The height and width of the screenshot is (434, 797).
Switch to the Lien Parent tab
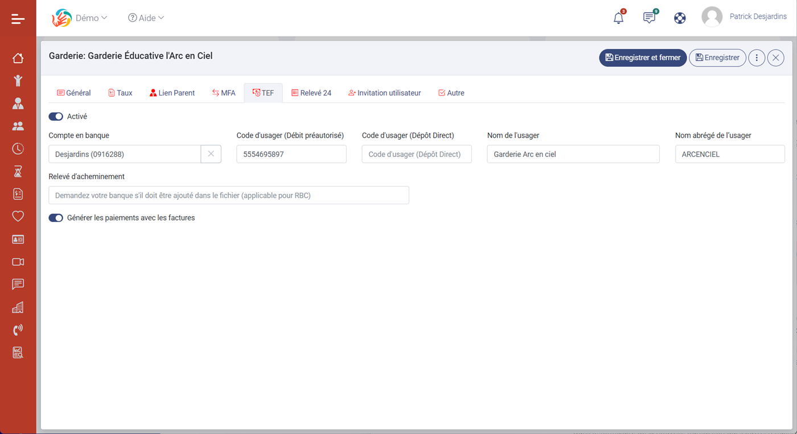tap(172, 93)
